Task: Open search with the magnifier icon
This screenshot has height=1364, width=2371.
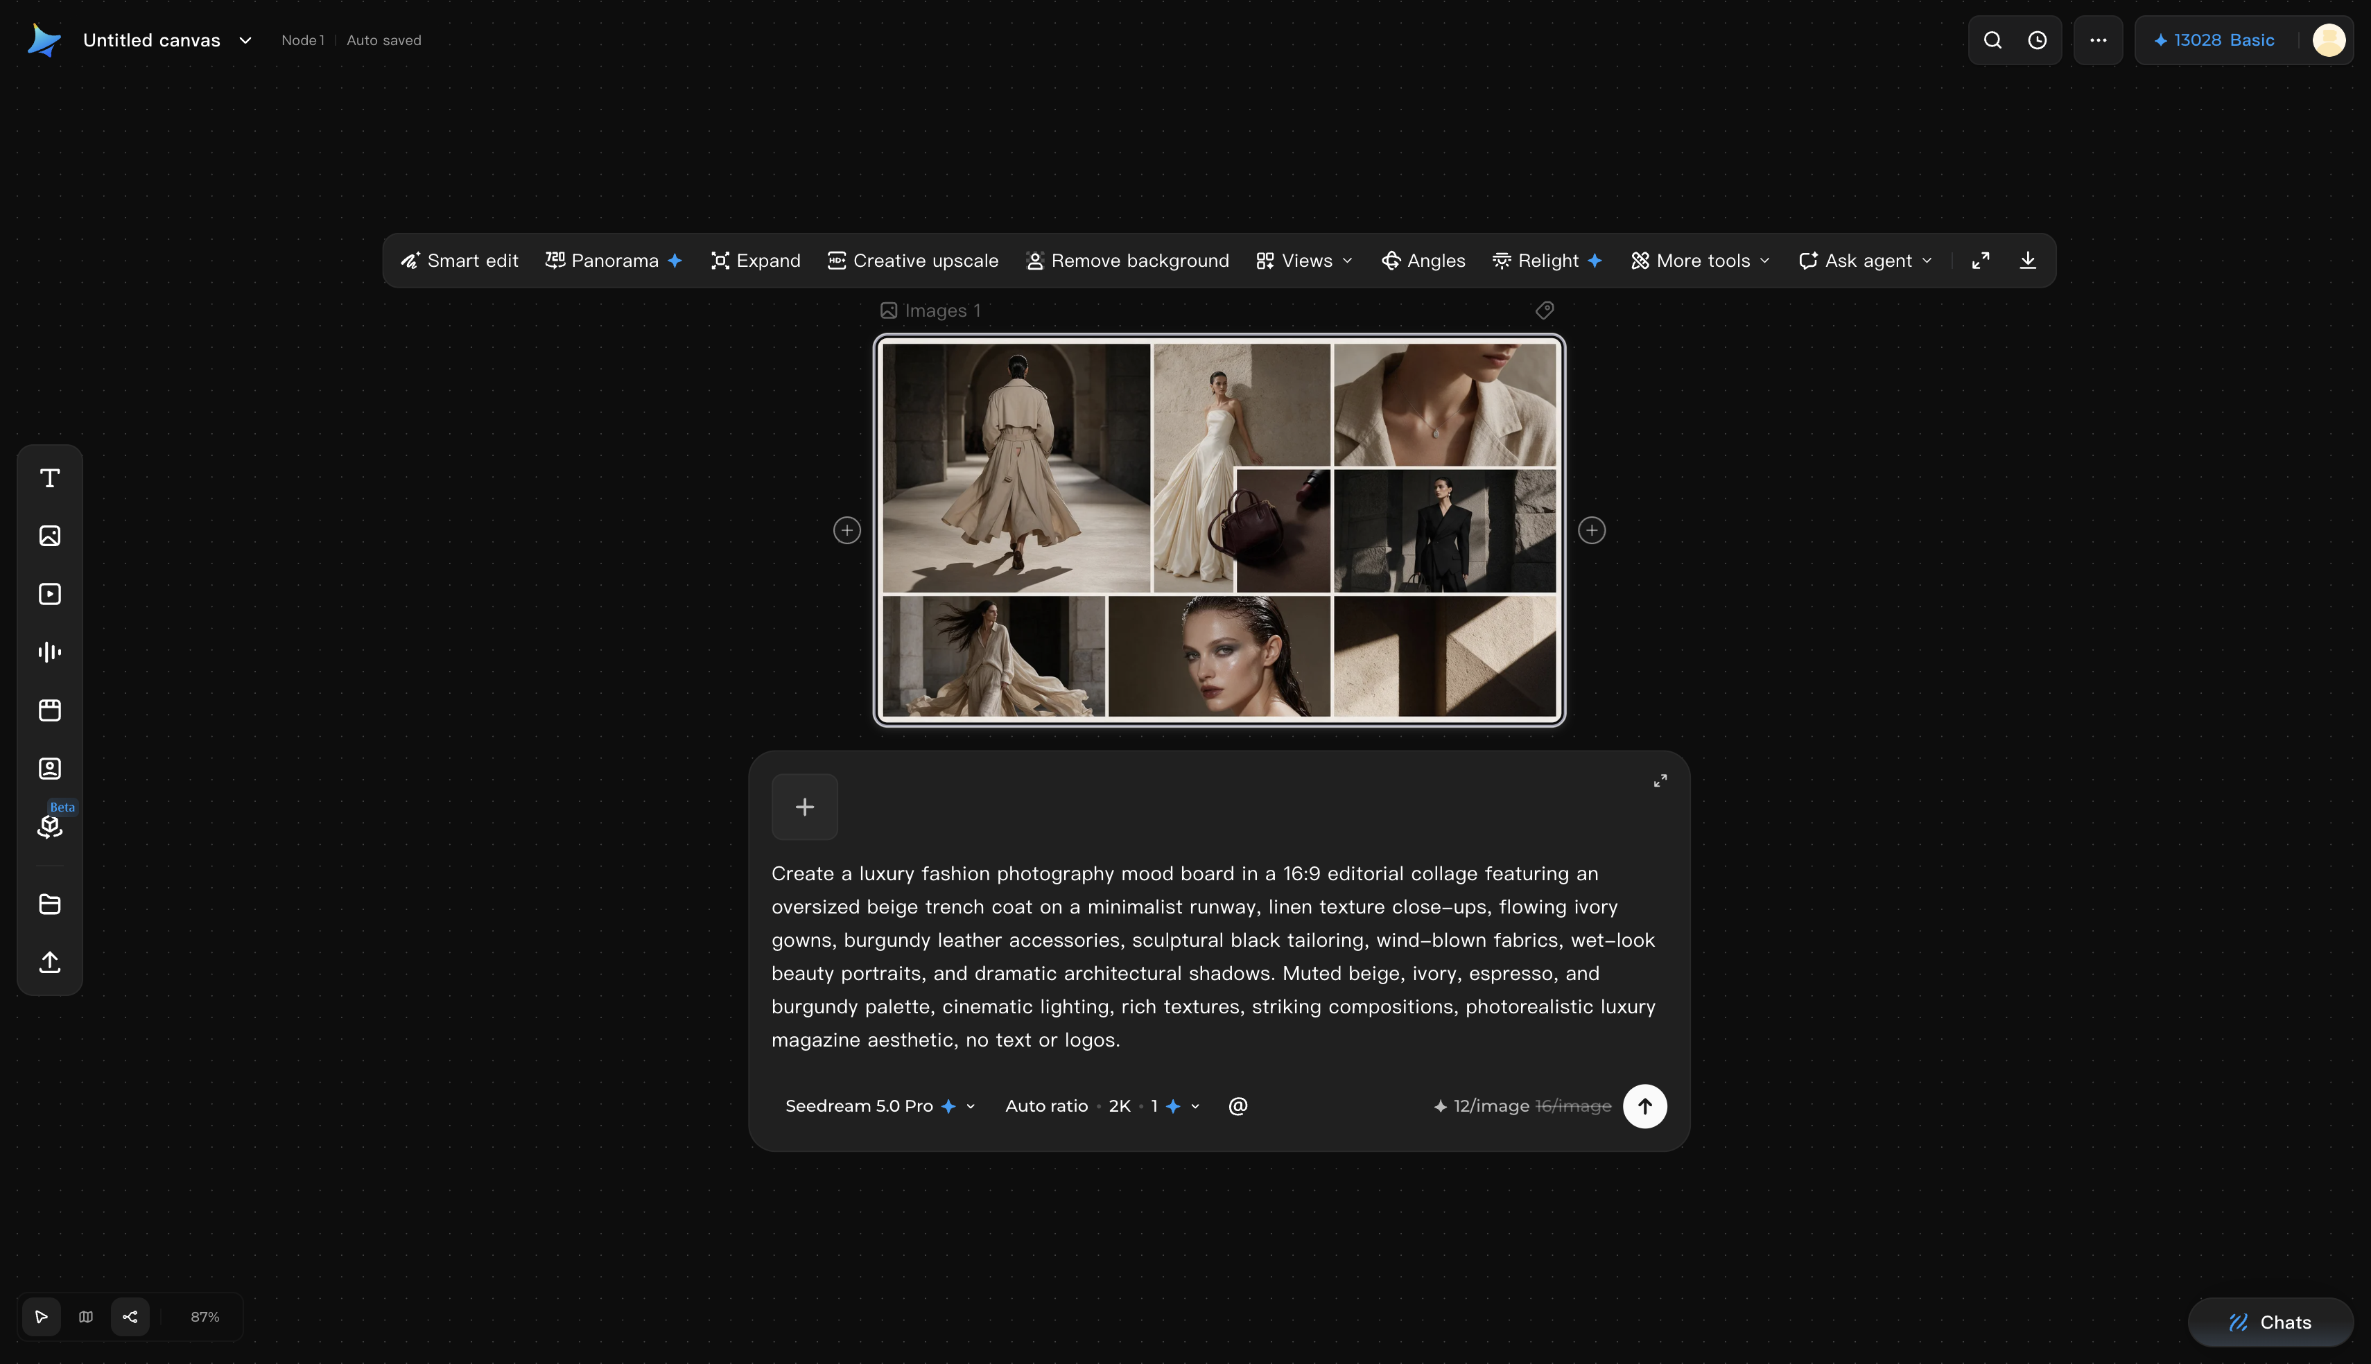Action: click(x=1992, y=40)
